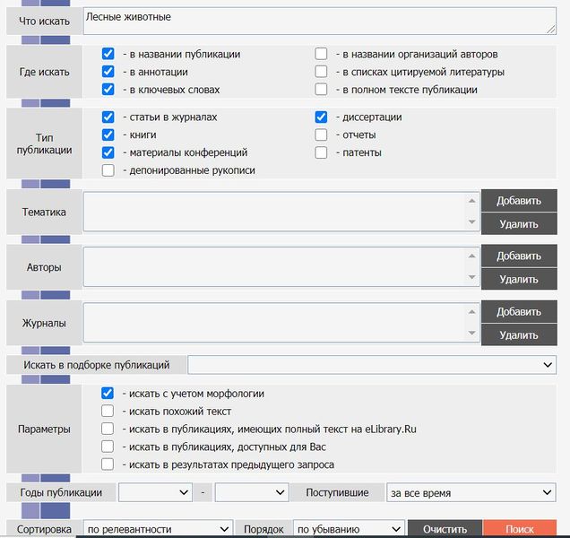Click the orange 'Поиск' button
This screenshot has height=538, width=570.
[x=519, y=529]
